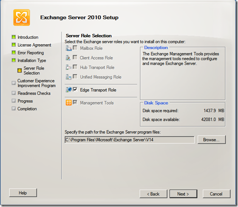Toggle the Client Access Role checkbox
The width and height of the screenshot is (238, 207).
pyautogui.click(x=75, y=58)
